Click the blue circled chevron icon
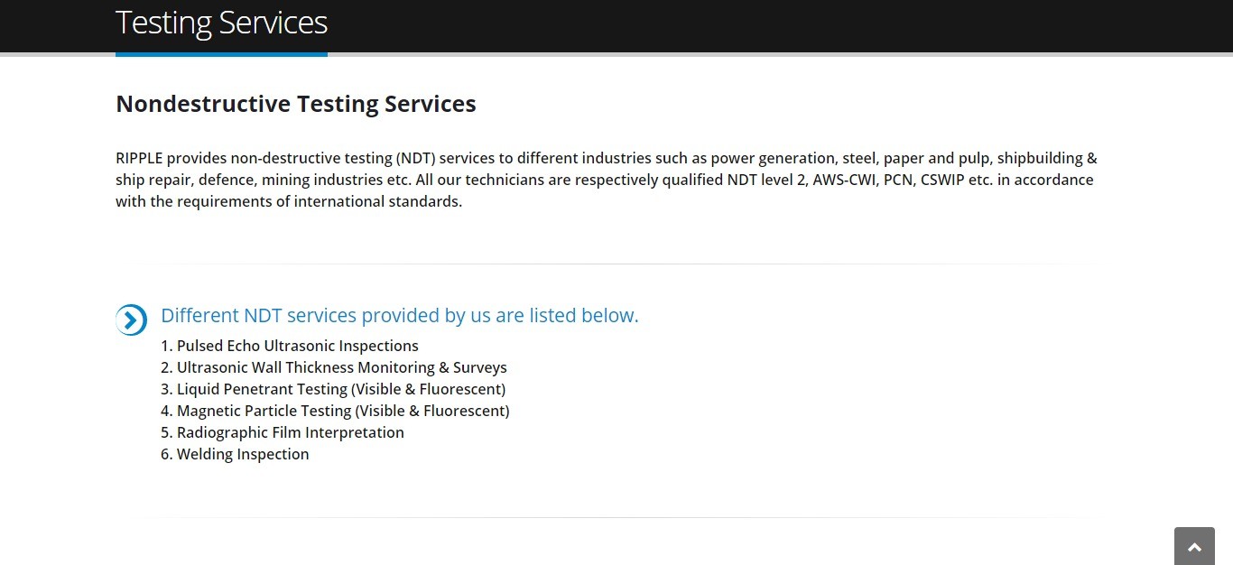The image size is (1233, 565). tap(131, 320)
